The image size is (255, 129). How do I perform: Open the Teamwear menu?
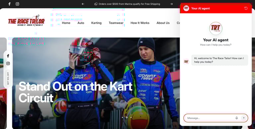pos(116,23)
